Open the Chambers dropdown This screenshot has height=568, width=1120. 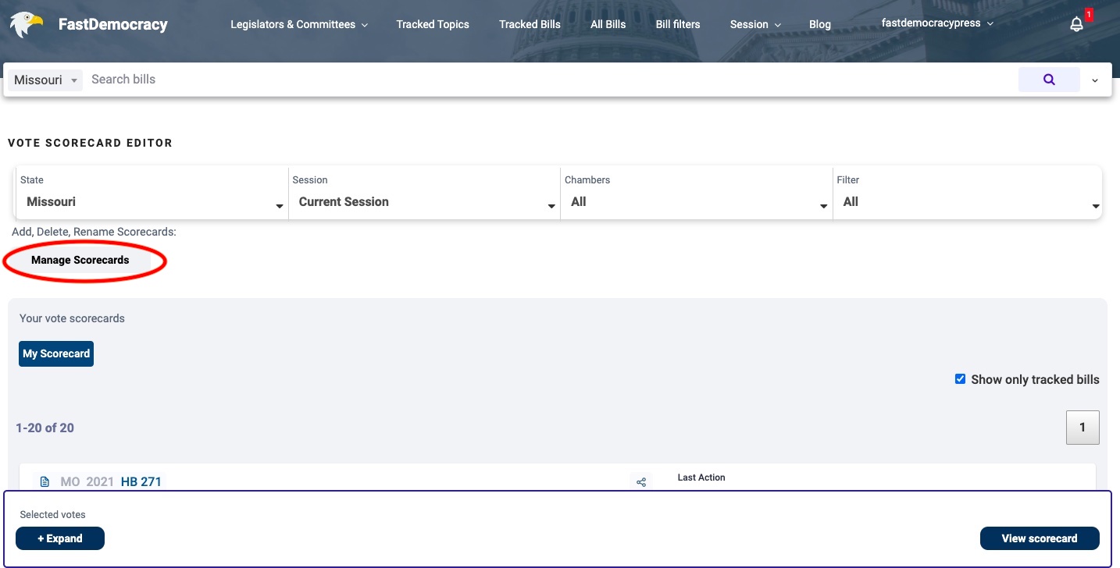click(x=696, y=201)
